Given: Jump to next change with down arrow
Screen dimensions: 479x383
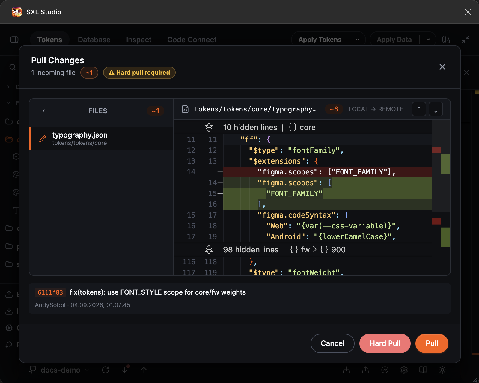Looking at the screenshot, I should 436,109.
